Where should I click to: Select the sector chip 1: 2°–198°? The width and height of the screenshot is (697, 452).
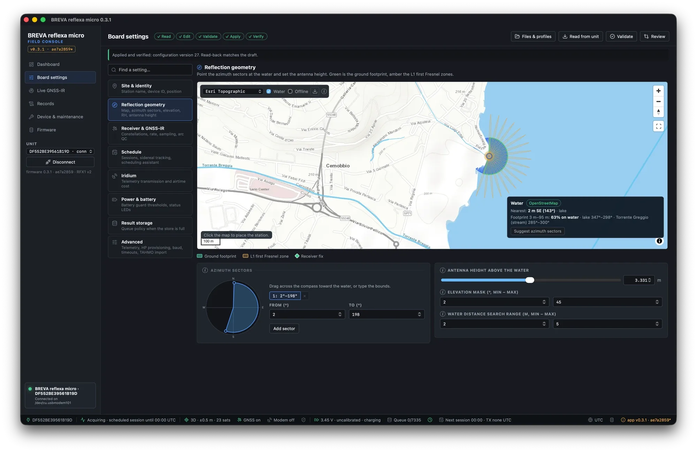pyautogui.click(x=285, y=296)
